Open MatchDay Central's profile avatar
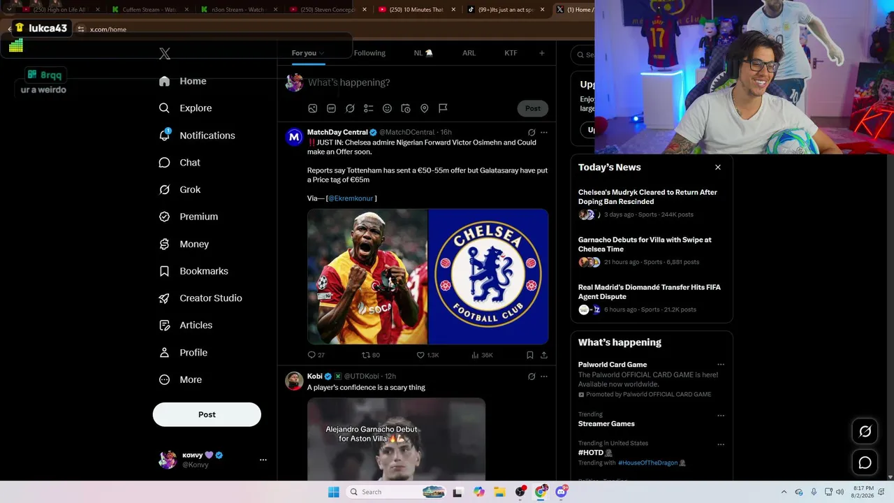The height and width of the screenshot is (503, 894). click(x=294, y=137)
